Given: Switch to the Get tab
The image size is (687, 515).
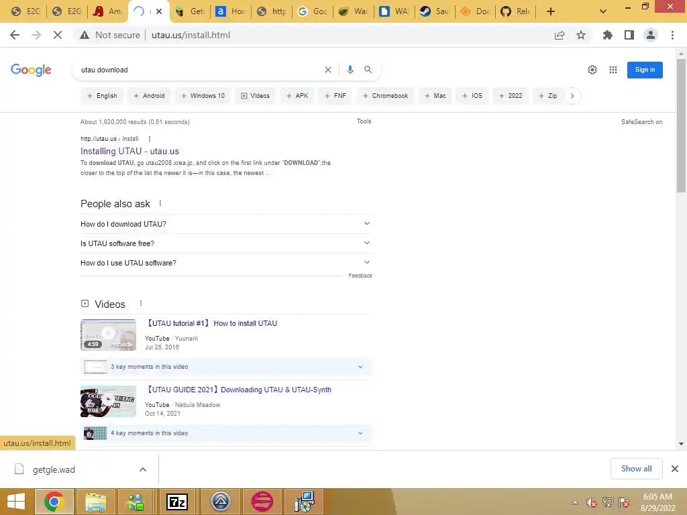Looking at the screenshot, I should tap(189, 11).
